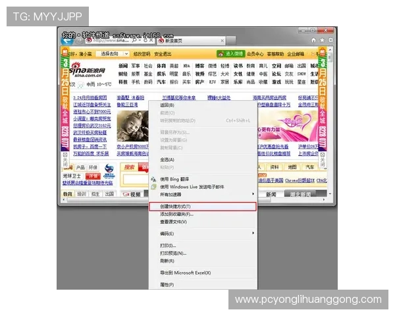The width and height of the screenshot is (395, 316).
Task: Click the Sina page search input field
Action: coord(136,180)
